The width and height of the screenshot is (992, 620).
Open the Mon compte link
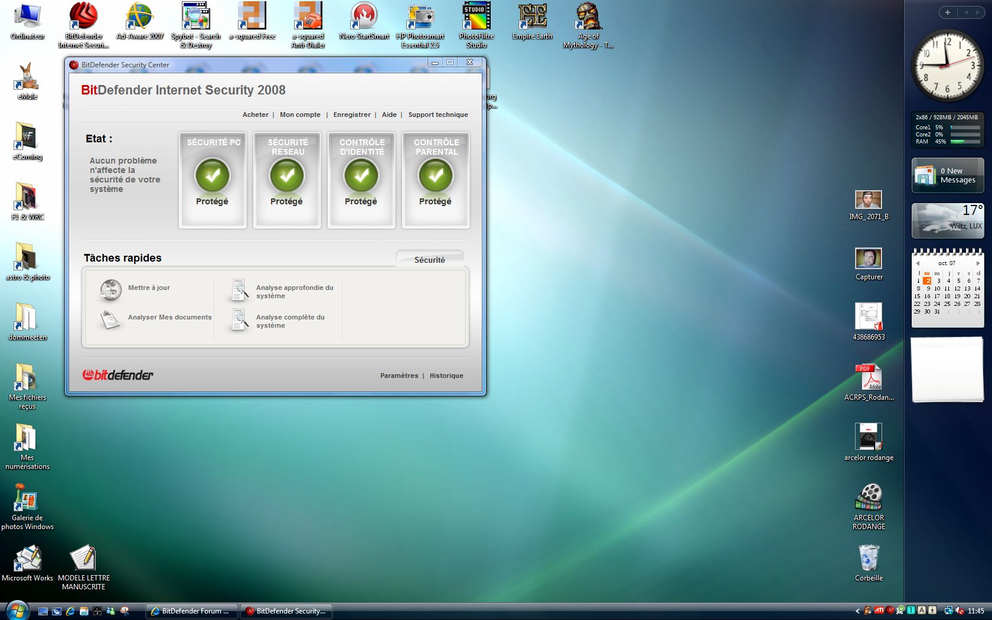300,115
